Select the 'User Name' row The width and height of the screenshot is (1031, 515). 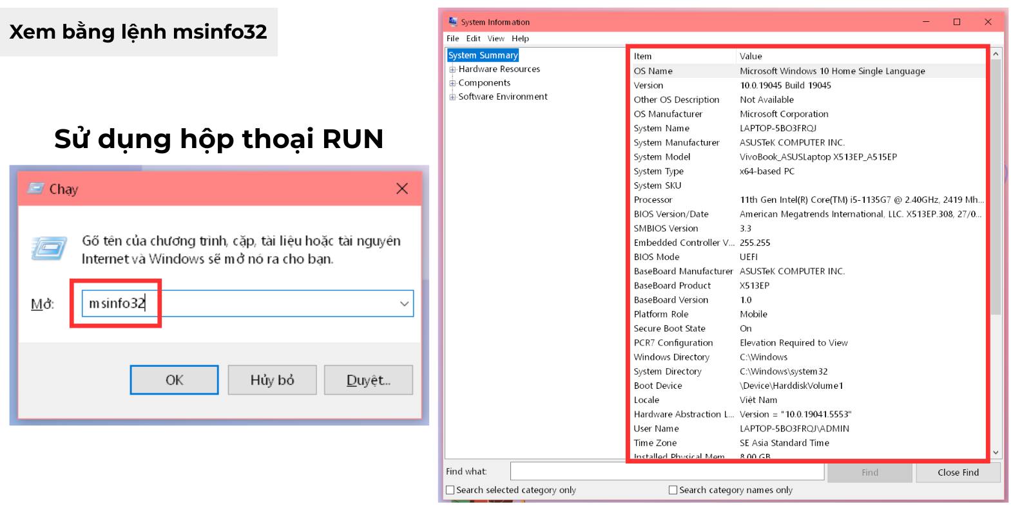pos(807,429)
